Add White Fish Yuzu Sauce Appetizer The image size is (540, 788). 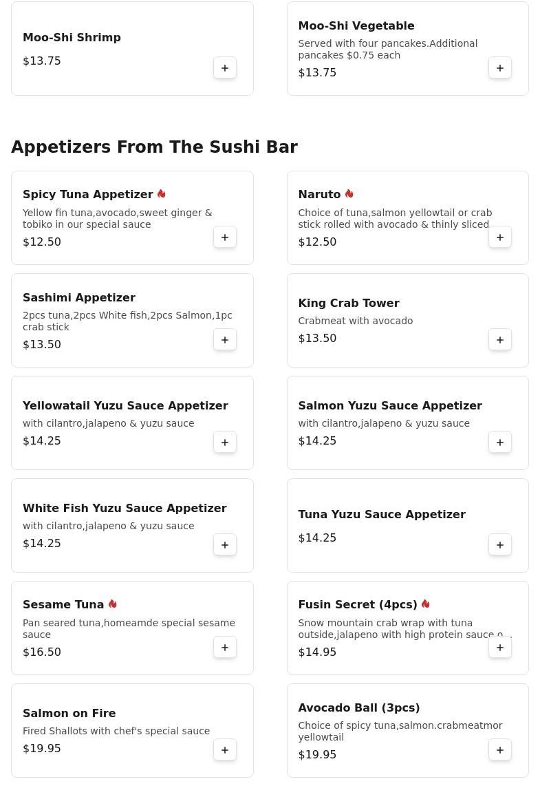click(225, 545)
